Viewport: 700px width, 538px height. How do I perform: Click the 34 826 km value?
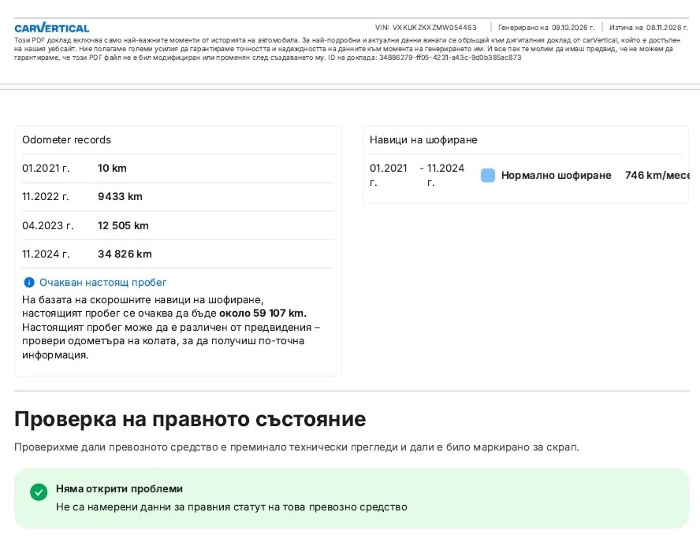(125, 254)
